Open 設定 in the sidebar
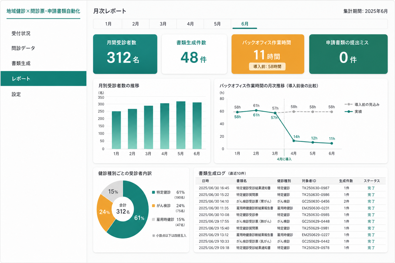The height and width of the screenshot is (263, 395). [43, 94]
